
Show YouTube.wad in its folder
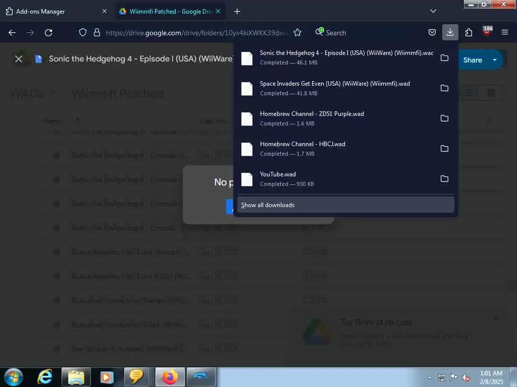pos(444,179)
